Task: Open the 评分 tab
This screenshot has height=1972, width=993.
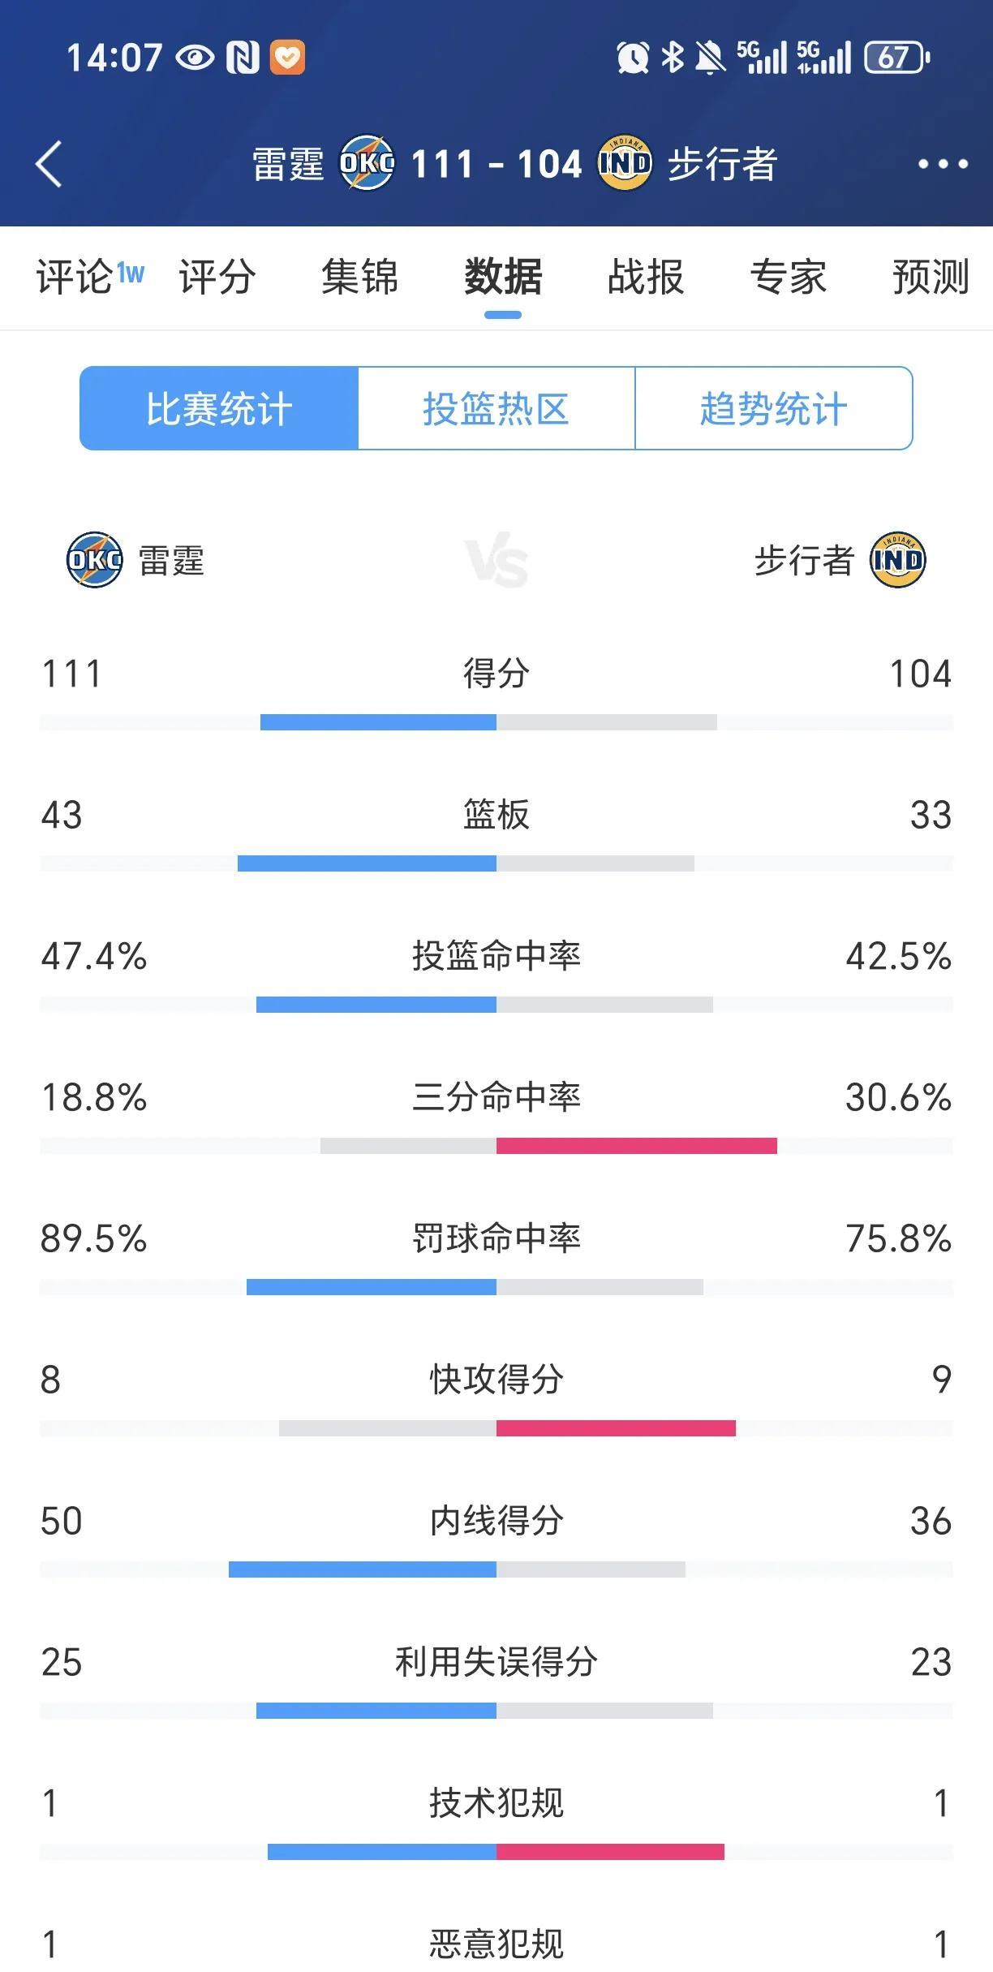Action: 217,277
